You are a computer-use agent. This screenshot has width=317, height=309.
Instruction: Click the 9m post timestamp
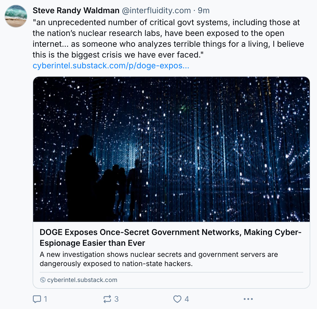(x=204, y=11)
